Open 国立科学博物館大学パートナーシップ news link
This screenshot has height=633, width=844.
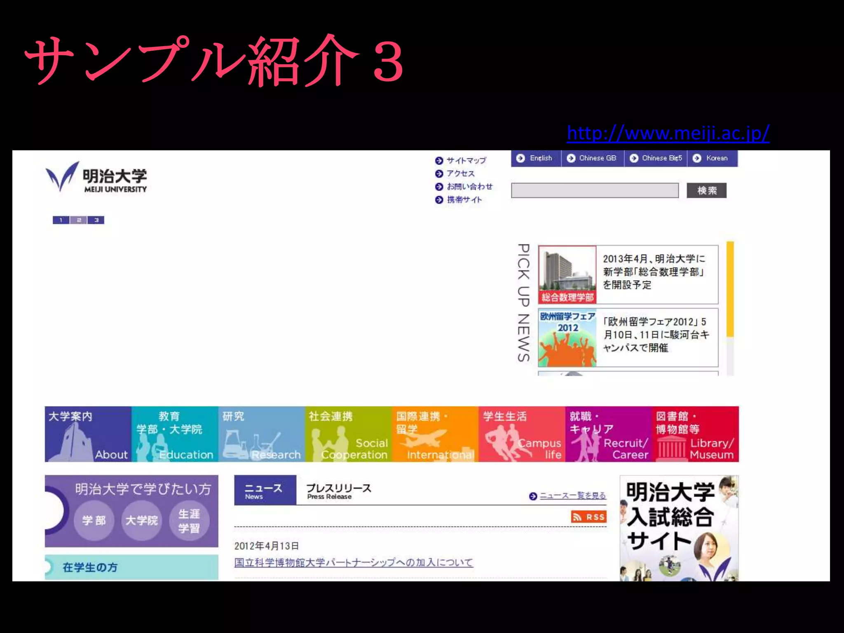click(x=354, y=563)
